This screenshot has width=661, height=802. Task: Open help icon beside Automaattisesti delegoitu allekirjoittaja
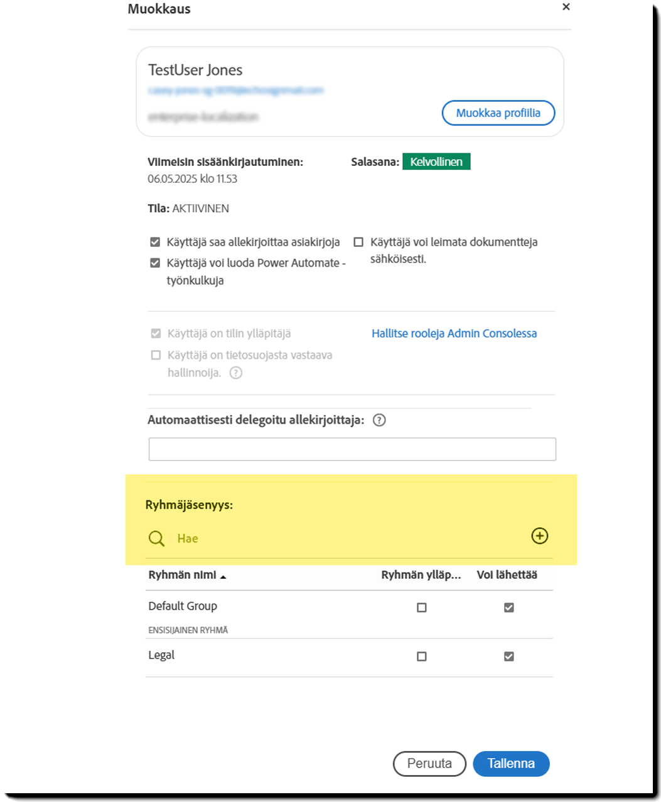(379, 420)
